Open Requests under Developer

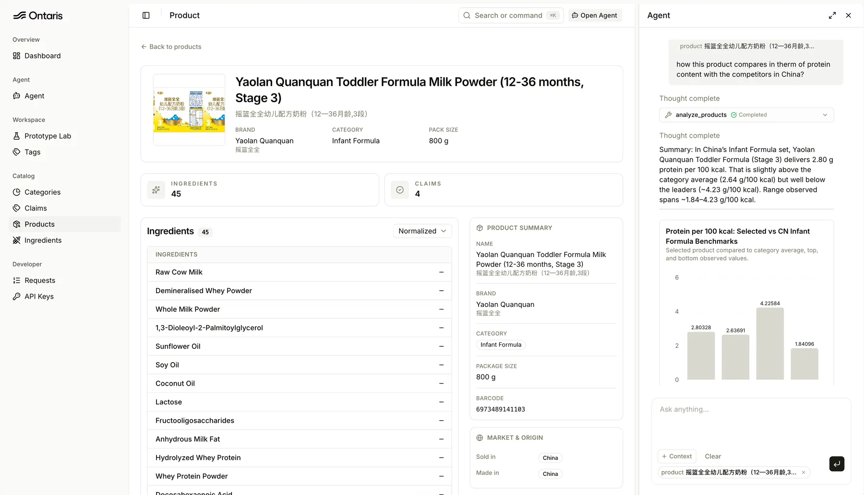(65, 280)
